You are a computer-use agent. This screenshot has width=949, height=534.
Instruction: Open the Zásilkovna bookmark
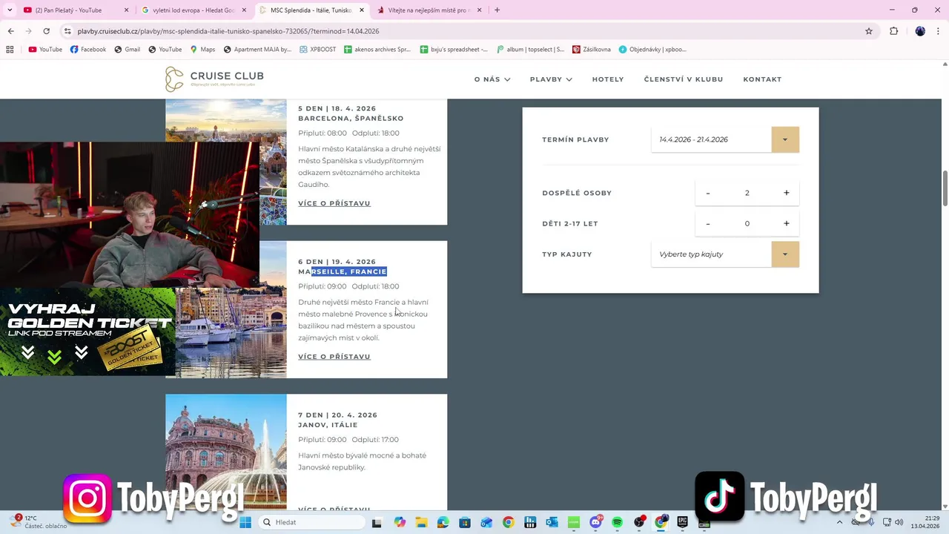tap(592, 50)
